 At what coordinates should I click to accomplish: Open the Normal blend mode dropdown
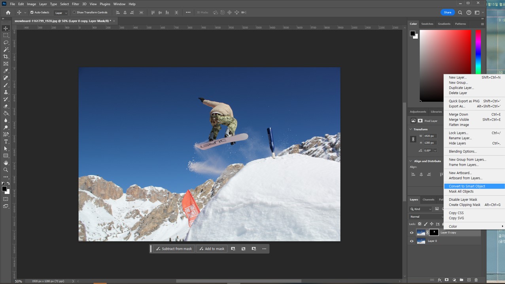(426, 217)
